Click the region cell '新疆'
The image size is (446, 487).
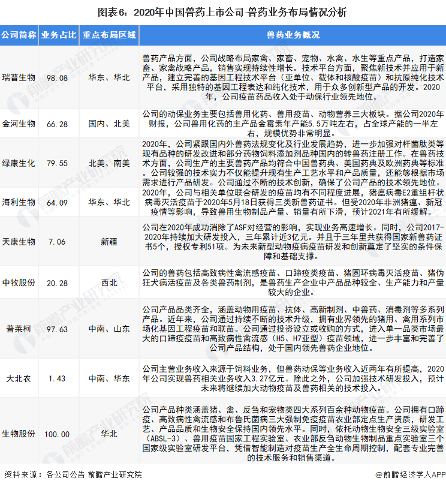pos(109,242)
